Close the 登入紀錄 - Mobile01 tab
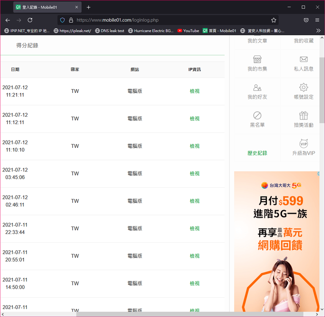Image resolution: width=325 pixels, height=317 pixels. tap(76, 7)
